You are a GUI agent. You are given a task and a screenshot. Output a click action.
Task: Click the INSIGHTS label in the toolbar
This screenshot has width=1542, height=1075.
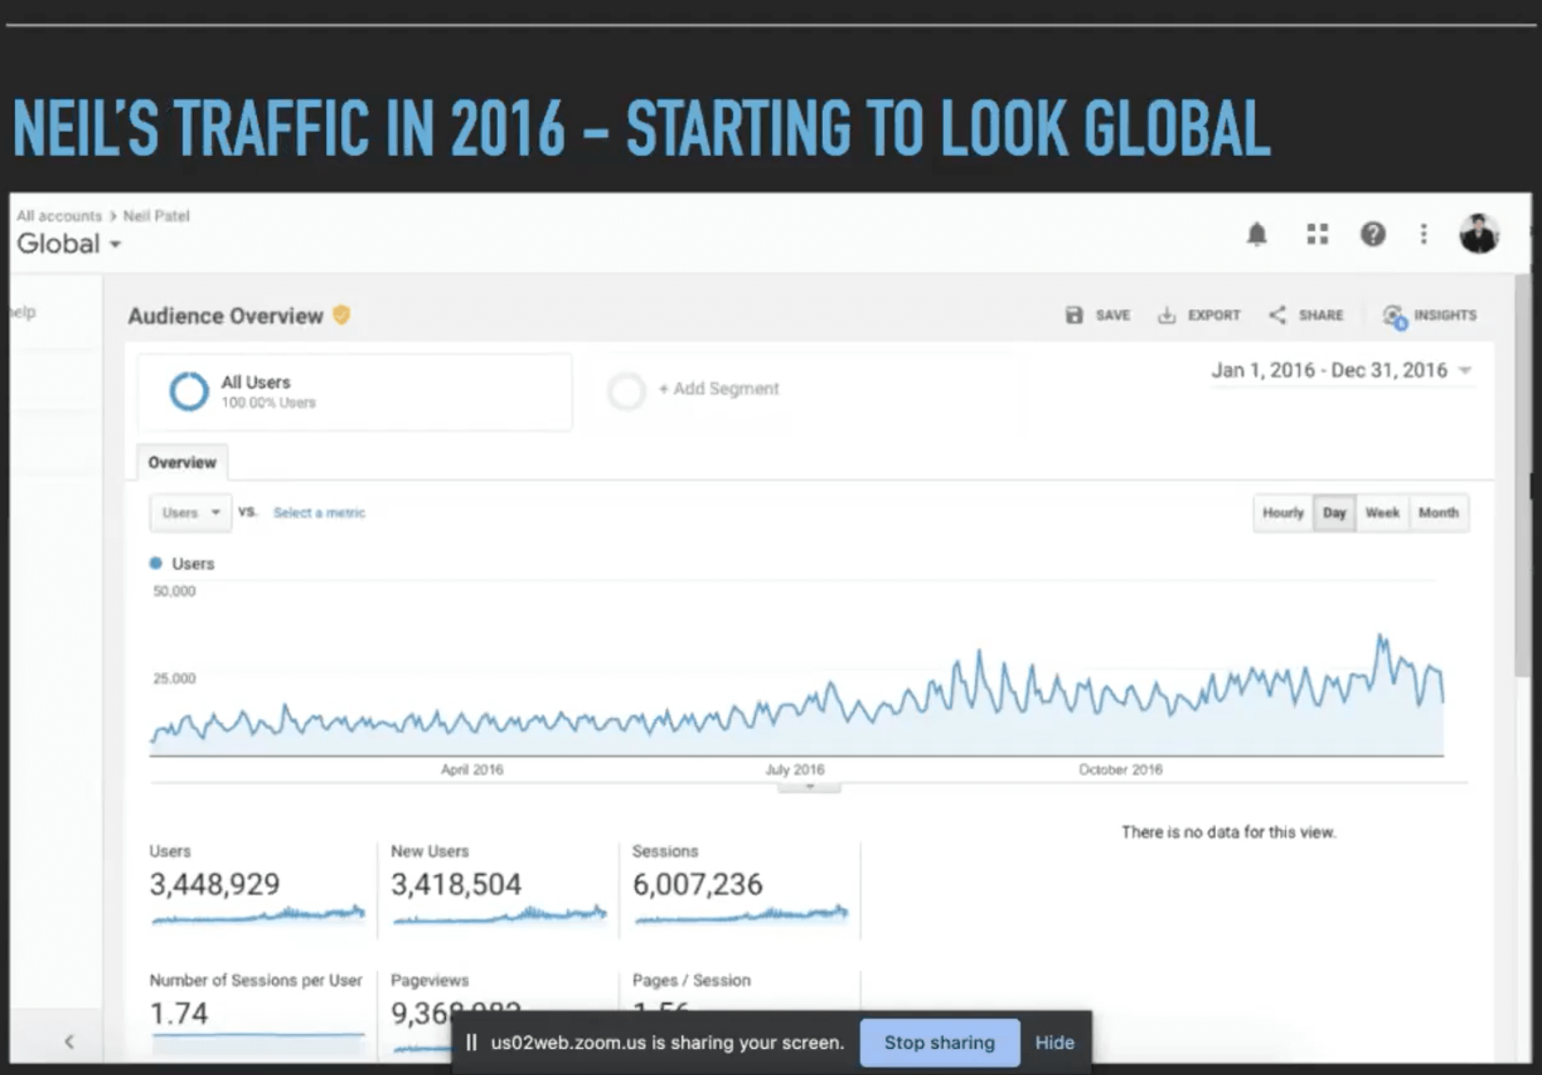click(1445, 315)
